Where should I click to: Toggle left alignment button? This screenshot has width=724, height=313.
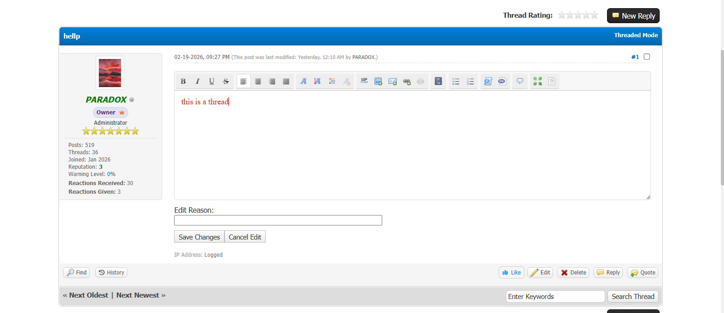[243, 81]
